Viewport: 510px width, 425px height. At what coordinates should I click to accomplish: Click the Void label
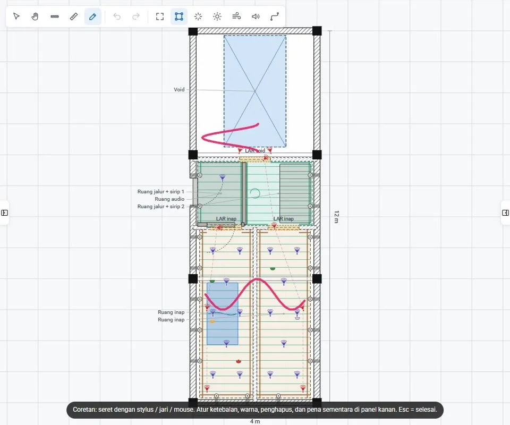coord(179,89)
